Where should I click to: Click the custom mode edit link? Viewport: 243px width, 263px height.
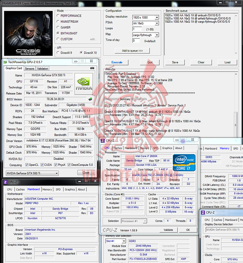tap(93, 39)
